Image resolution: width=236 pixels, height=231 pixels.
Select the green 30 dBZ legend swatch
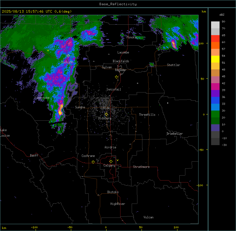(215, 114)
